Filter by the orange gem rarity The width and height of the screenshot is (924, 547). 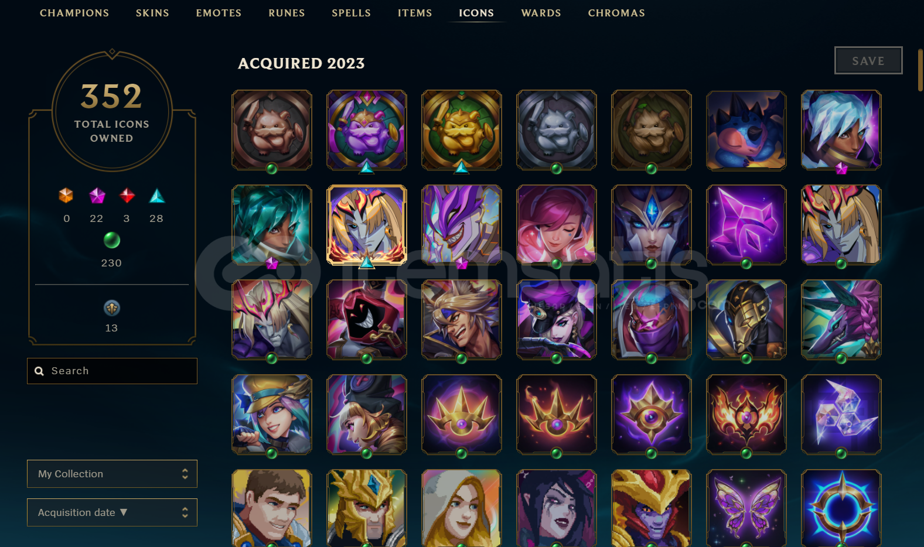coord(66,196)
